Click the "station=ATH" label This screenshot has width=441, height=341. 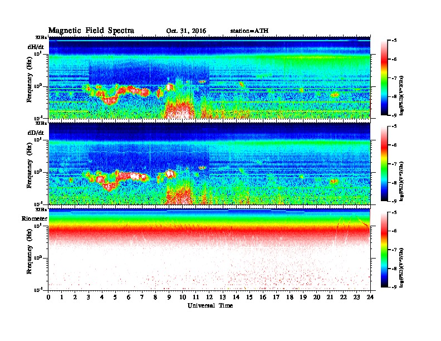[x=249, y=31]
